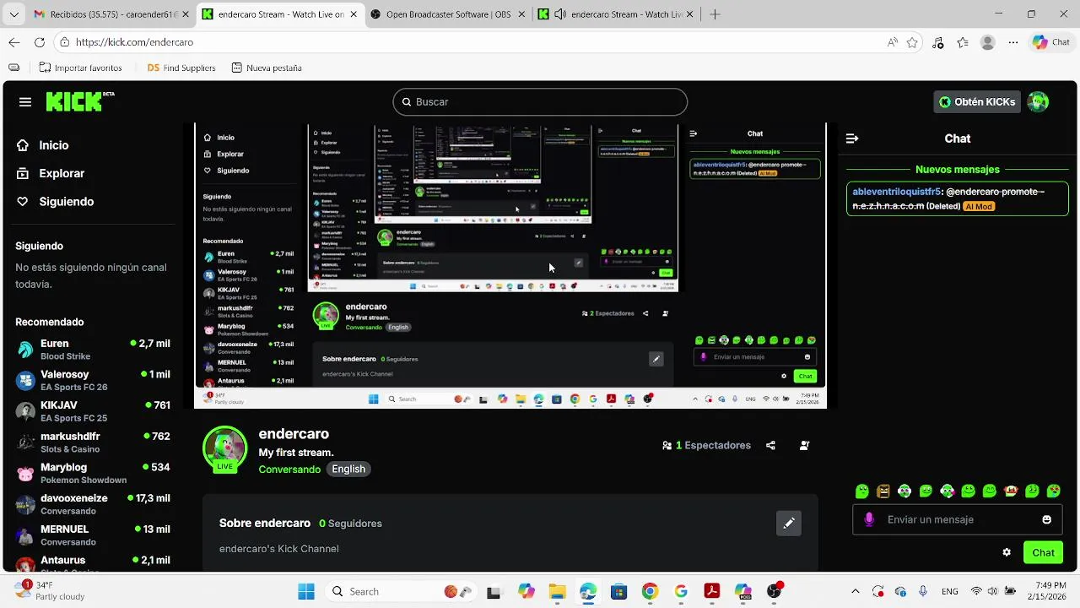Open the emoji picker in the chat input
This screenshot has height=608, width=1080.
pos(1046,519)
